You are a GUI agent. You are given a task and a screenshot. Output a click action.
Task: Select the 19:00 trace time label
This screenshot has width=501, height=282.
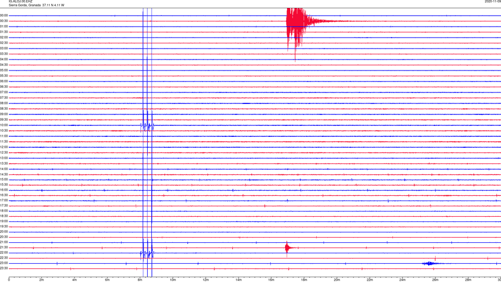point(4,221)
